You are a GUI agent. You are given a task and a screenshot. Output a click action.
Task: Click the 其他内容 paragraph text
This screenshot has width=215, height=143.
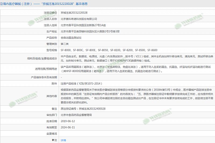[137, 96]
